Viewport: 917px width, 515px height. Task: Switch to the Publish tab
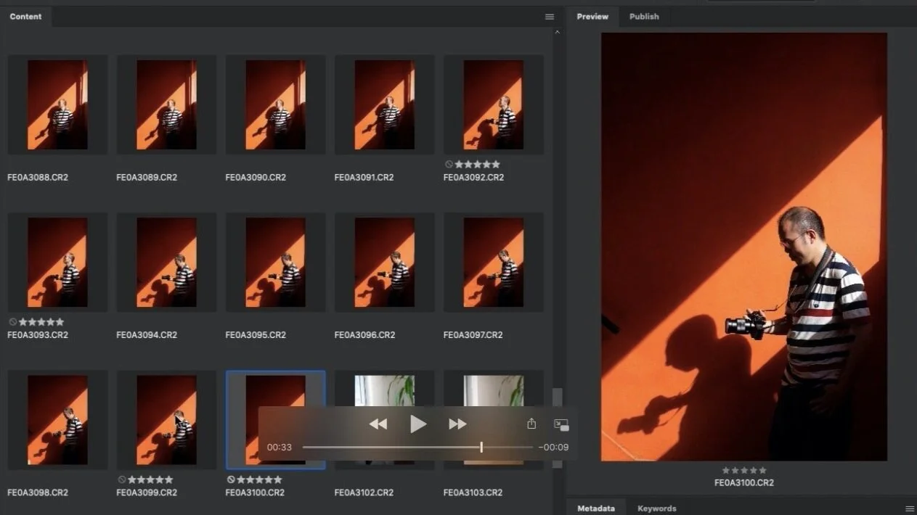[x=644, y=16]
